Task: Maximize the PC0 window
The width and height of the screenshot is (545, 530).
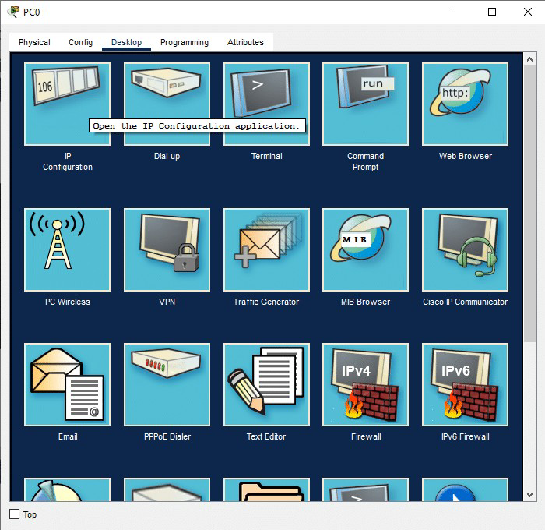Action: 492,12
